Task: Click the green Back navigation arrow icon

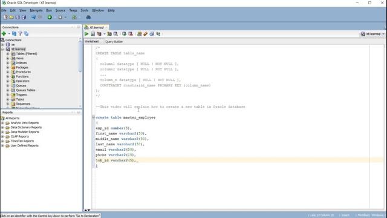Action: point(50,18)
